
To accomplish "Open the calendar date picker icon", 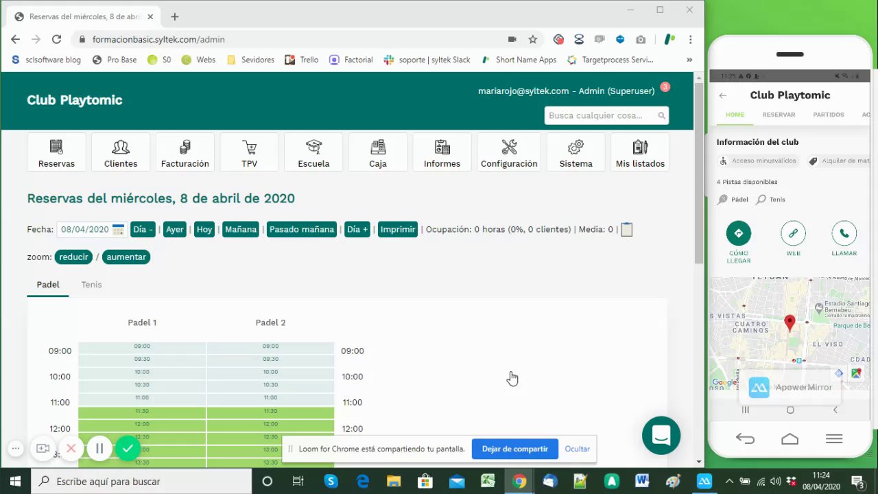I will (x=118, y=229).
